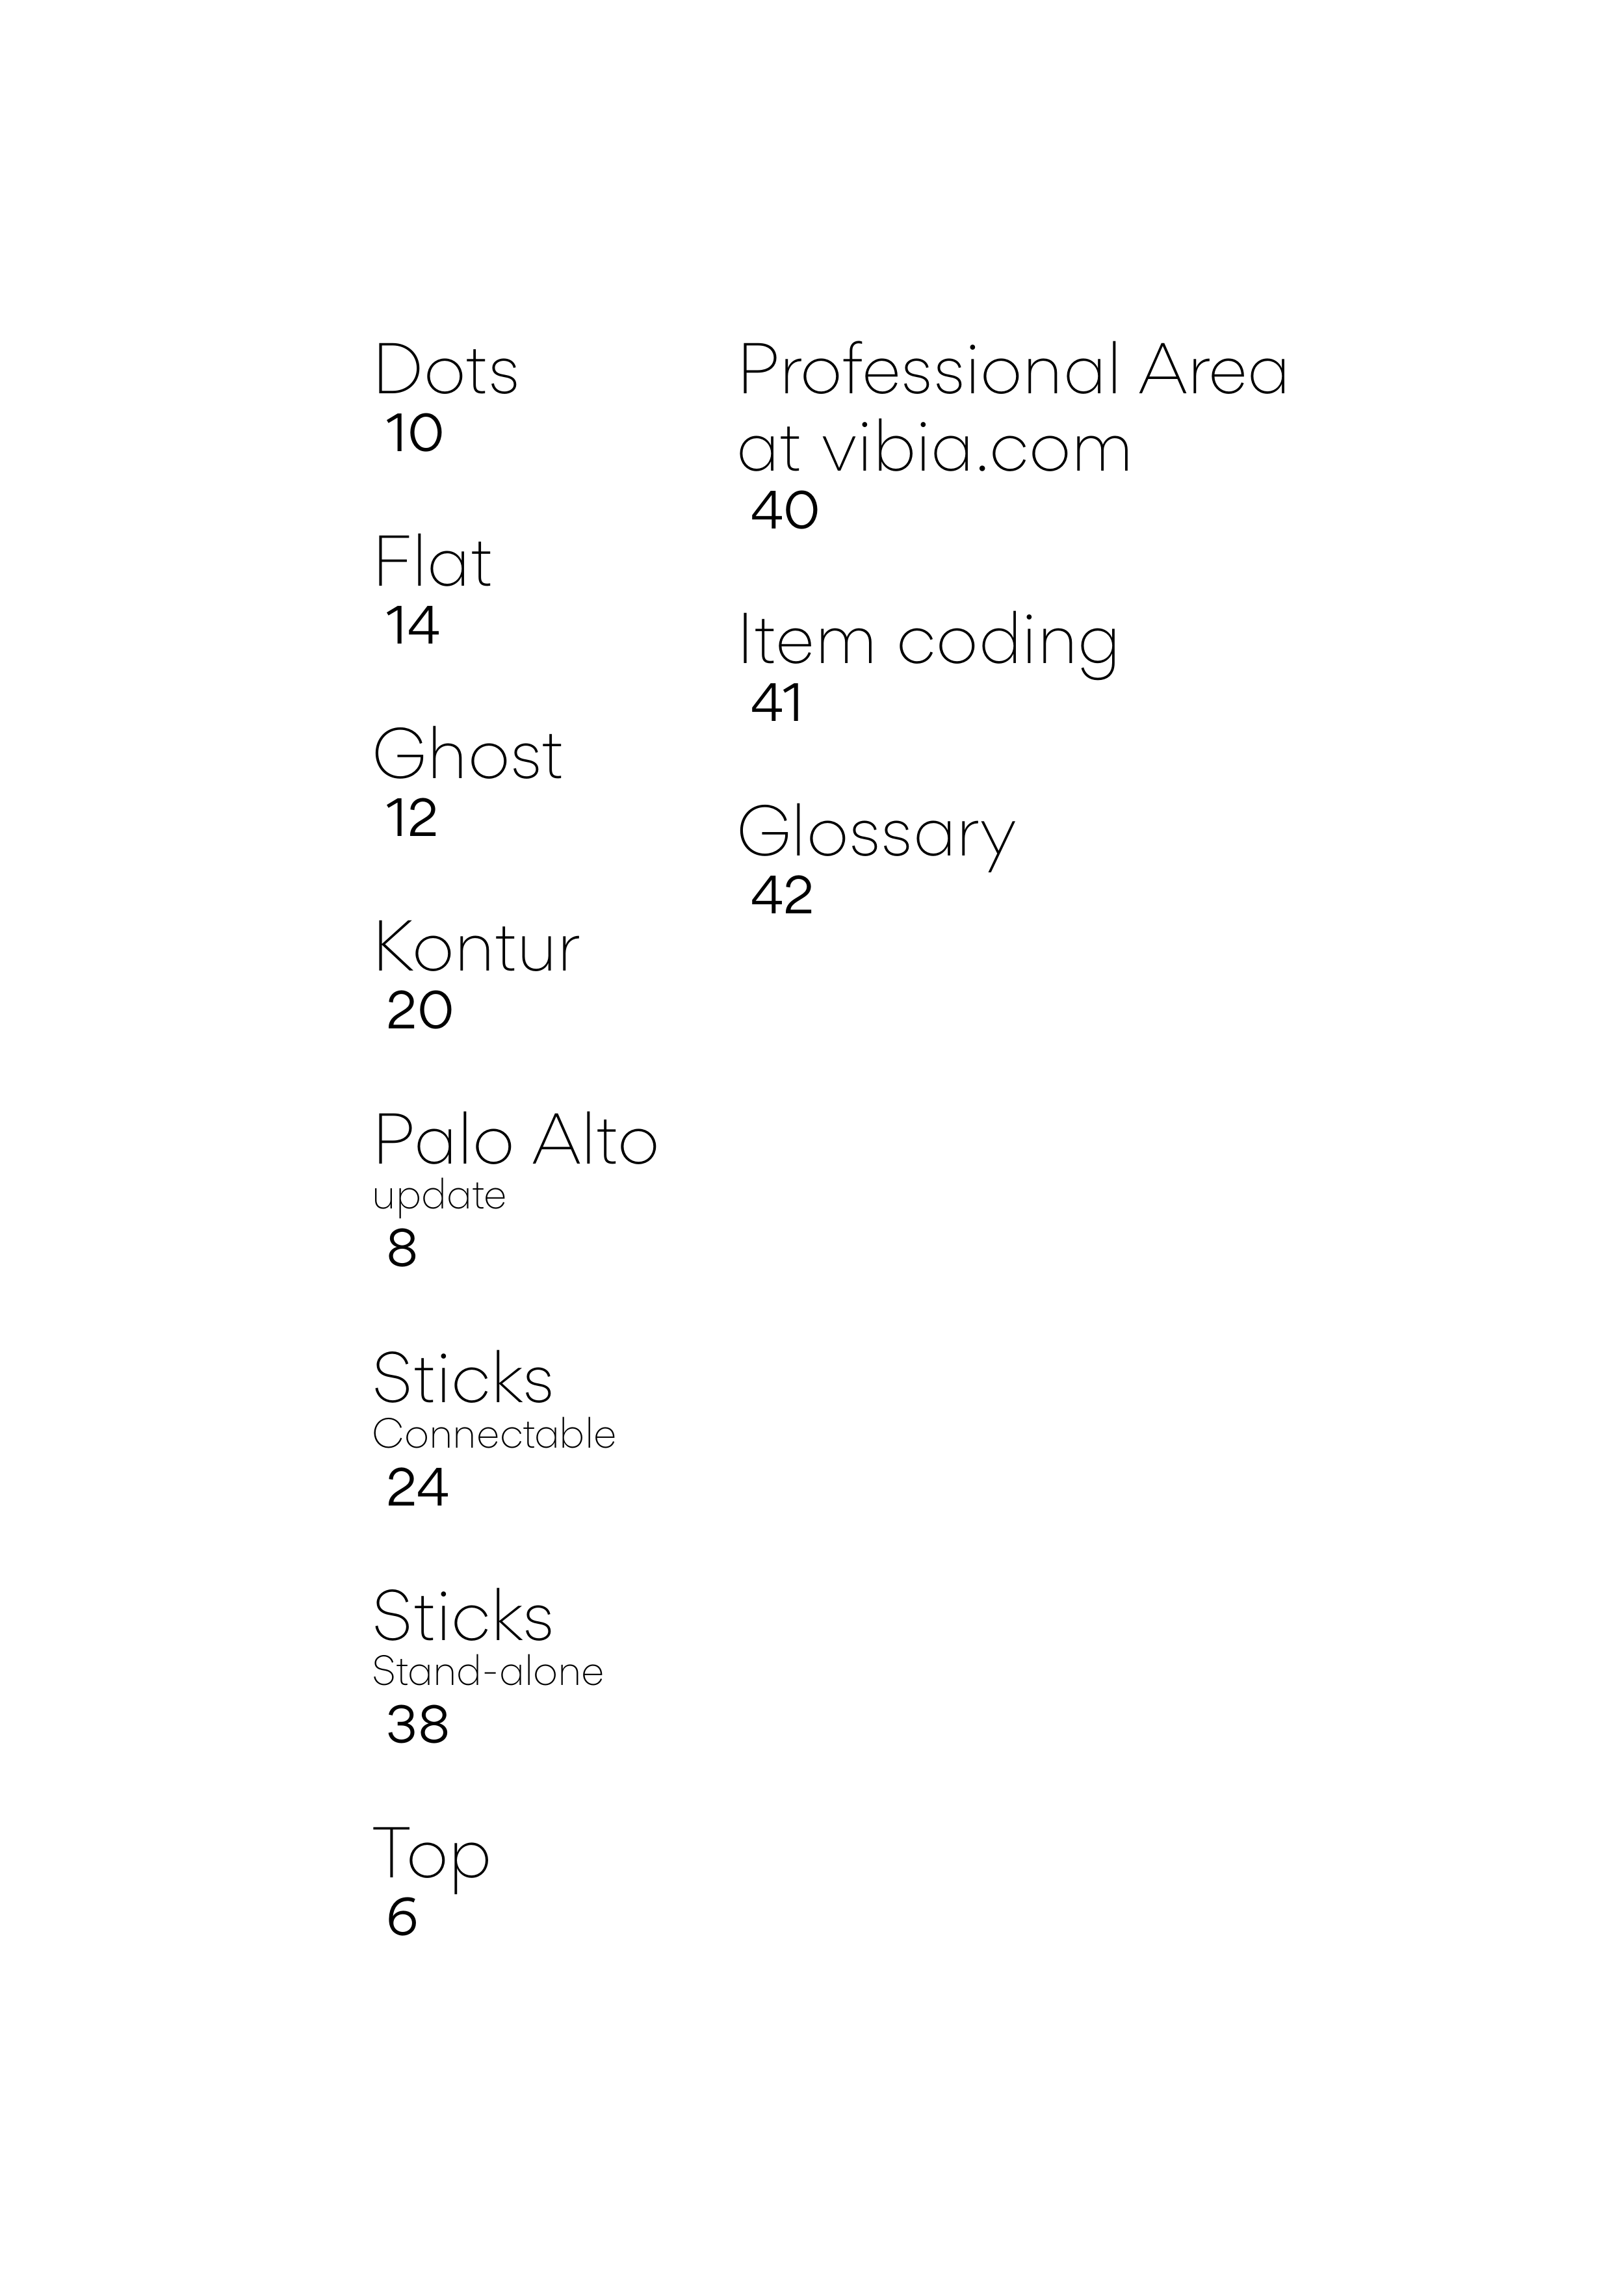
Task: Follow the 'at vibia.com' text
Action: (x=934, y=449)
